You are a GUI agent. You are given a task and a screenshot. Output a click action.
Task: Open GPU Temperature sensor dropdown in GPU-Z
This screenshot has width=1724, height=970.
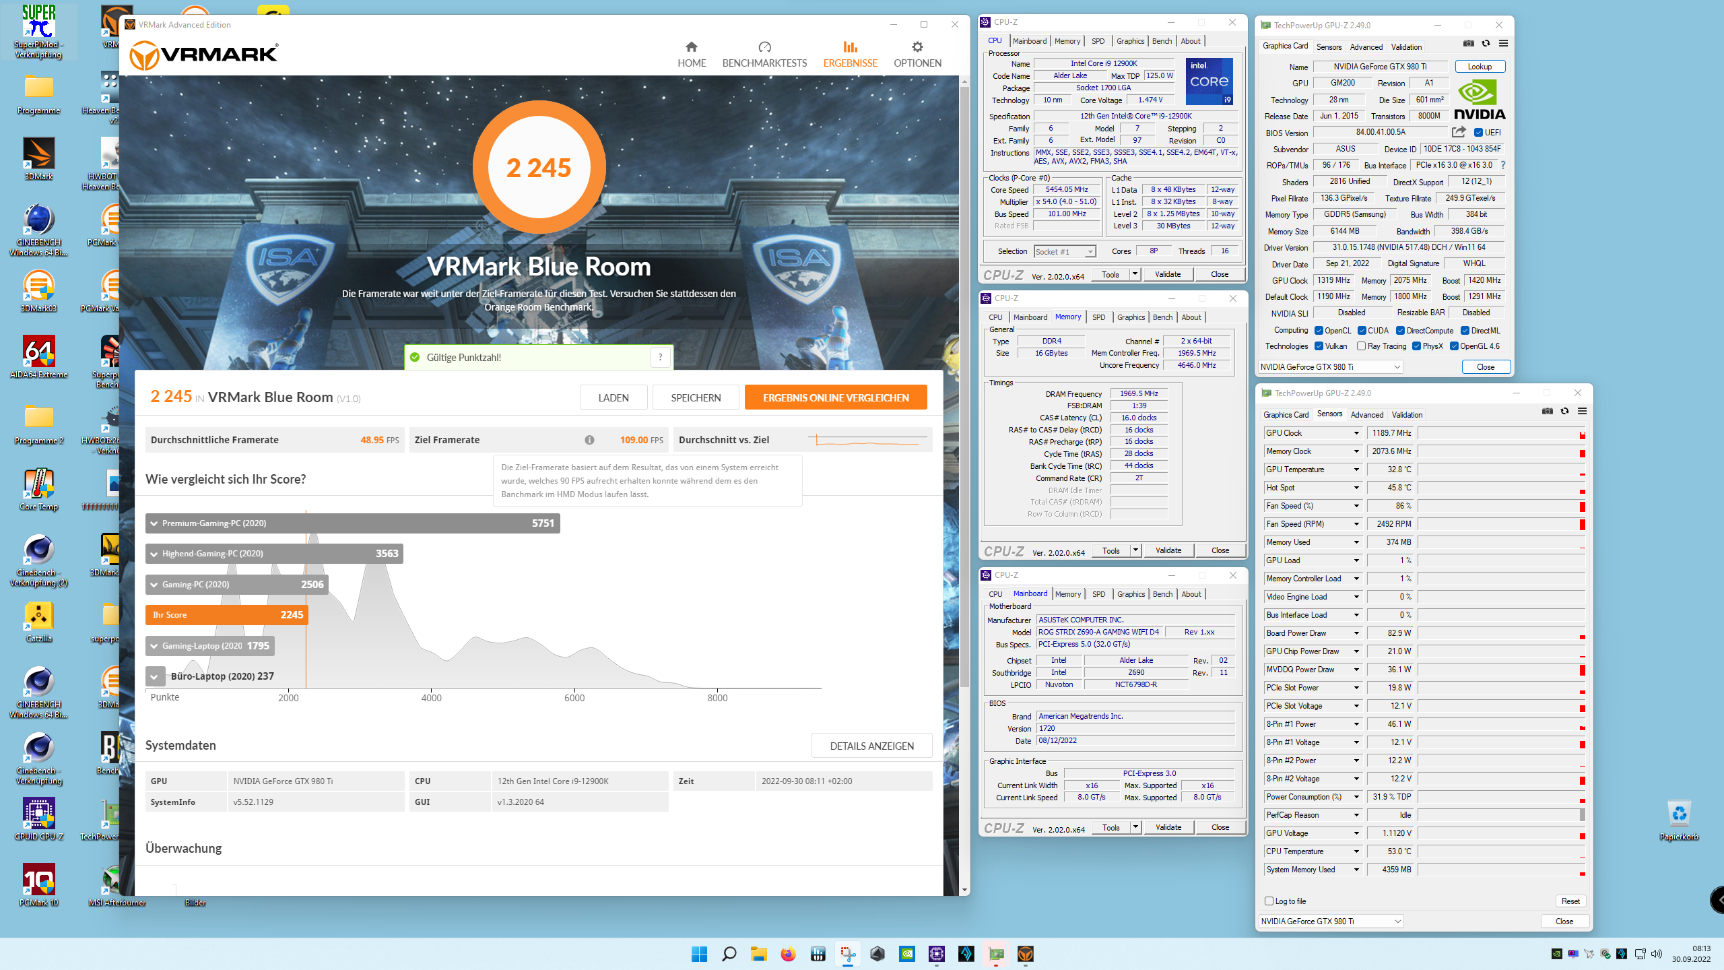point(1356,470)
